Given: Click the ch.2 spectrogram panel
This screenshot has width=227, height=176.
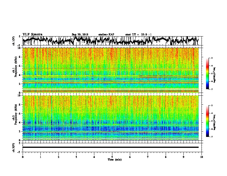Looking at the screenshot, I should click(x=111, y=118).
